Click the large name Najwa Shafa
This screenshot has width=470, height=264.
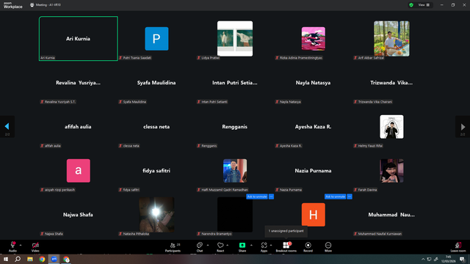pyautogui.click(x=78, y=215)
